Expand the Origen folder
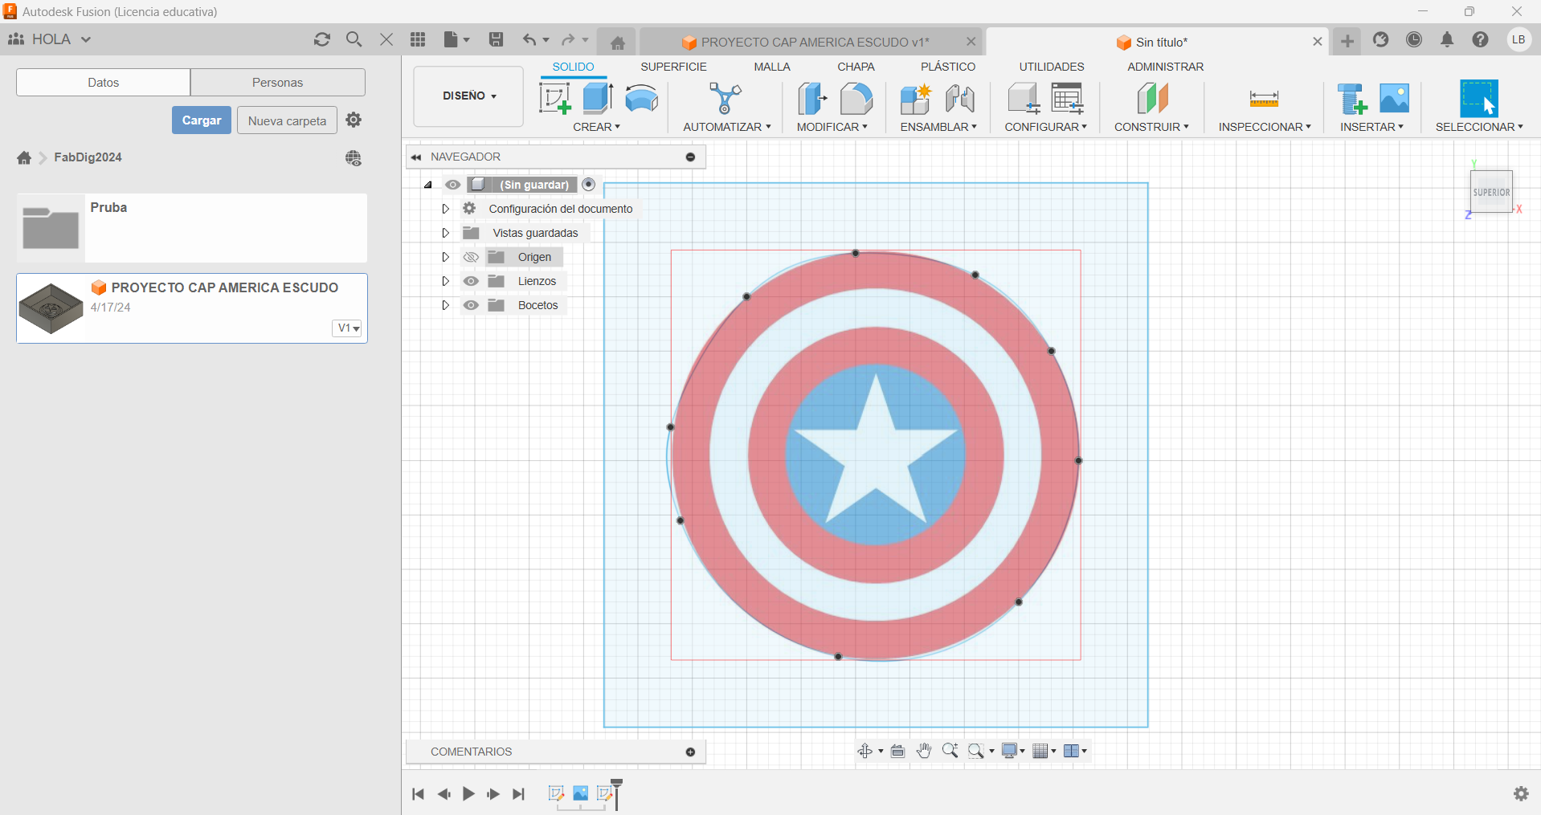This screenshot has width=1541, height=815. coord(445,257)
